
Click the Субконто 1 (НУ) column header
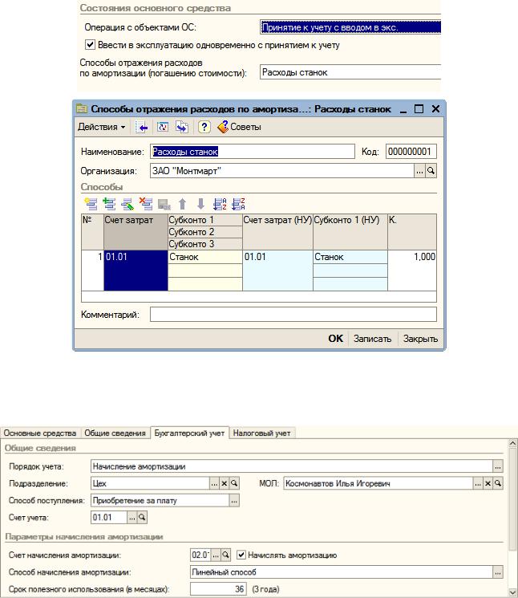tap(350, 232)
